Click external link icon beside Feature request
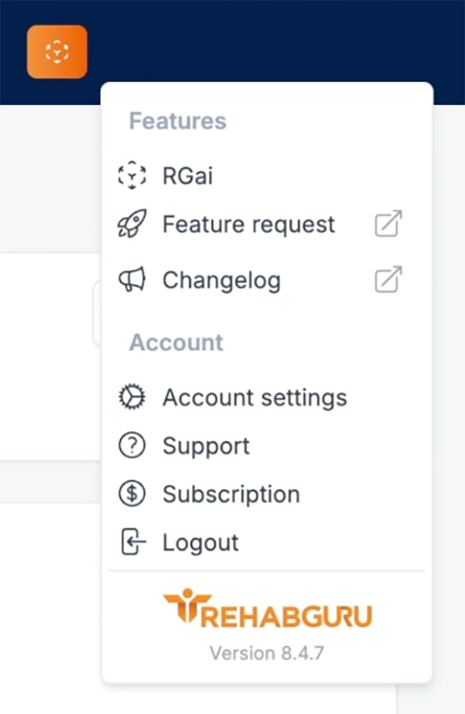465x714 pixels. point(388,224)
